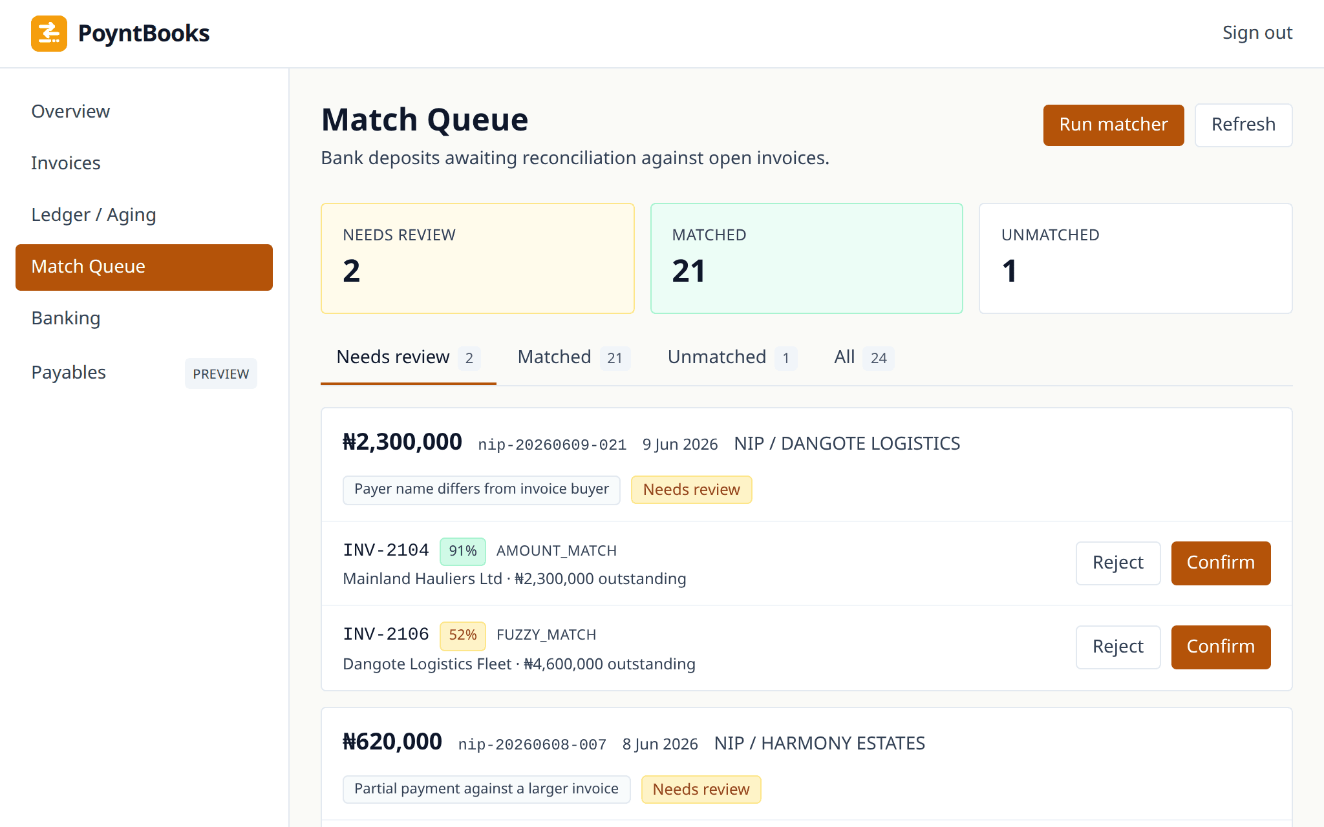Click the bank deposits subtitle text
The width and height of the screenshot is (1324, 827).
click(x=575, y=158)
